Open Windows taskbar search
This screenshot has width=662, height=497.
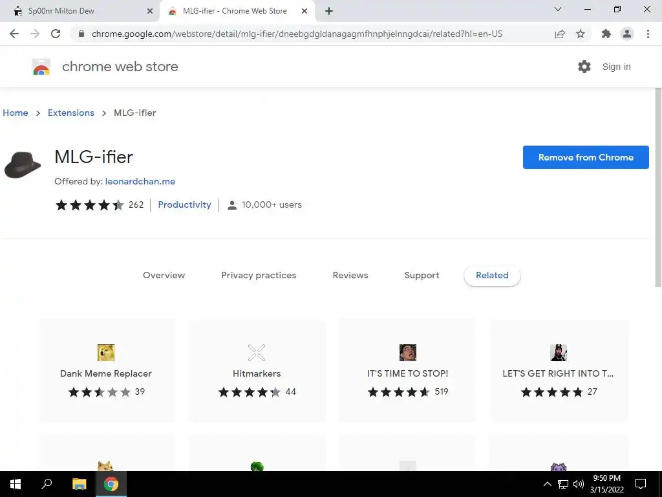point(47,484)
